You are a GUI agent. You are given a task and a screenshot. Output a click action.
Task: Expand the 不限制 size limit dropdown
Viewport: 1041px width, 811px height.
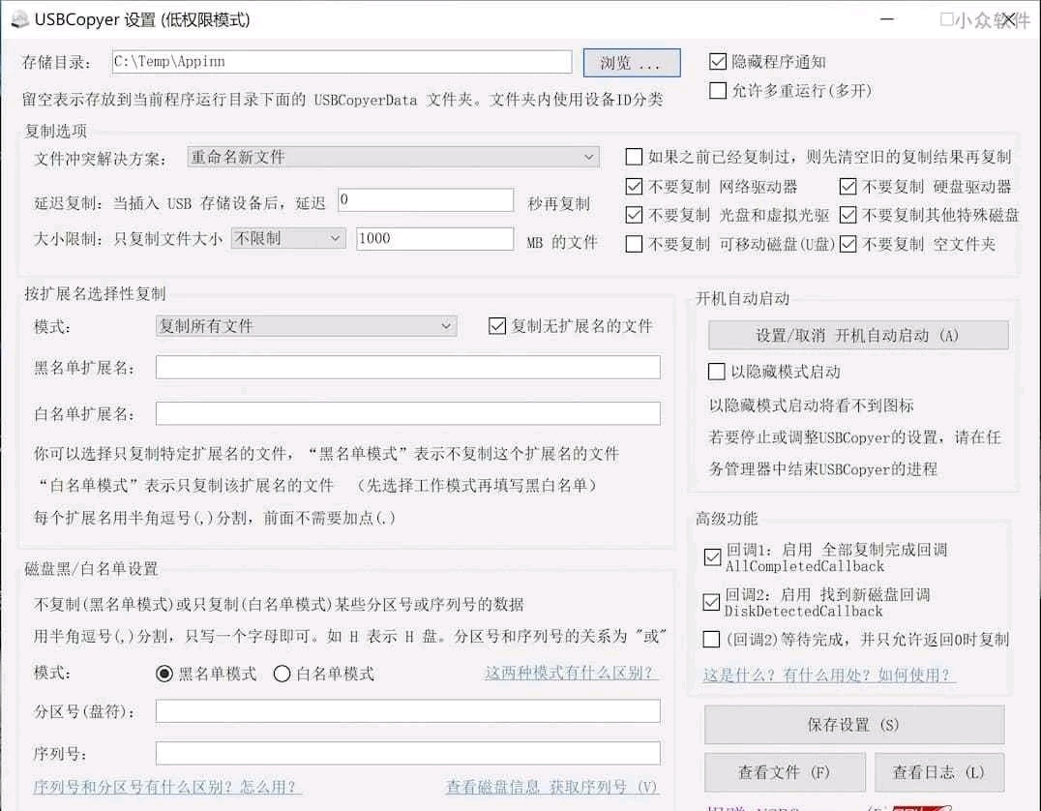(288, 238)
